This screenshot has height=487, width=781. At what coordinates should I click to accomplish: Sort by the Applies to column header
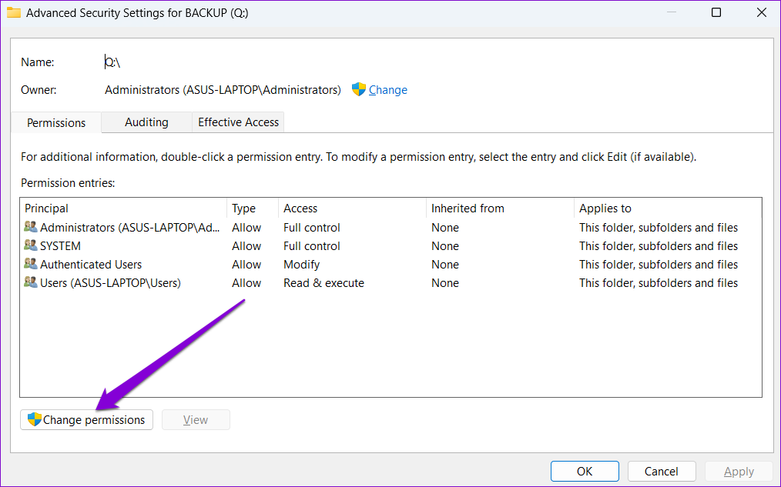pos(668,208)
